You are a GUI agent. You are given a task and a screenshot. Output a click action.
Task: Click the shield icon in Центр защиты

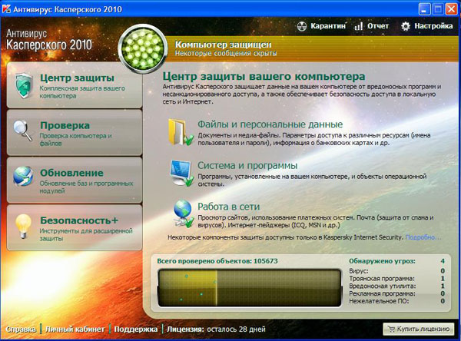click(24, 85)
